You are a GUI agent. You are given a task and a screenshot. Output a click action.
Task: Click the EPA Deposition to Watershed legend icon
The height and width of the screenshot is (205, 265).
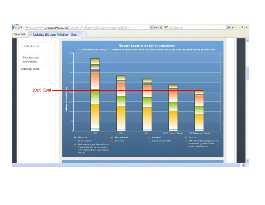click(185, 141)
